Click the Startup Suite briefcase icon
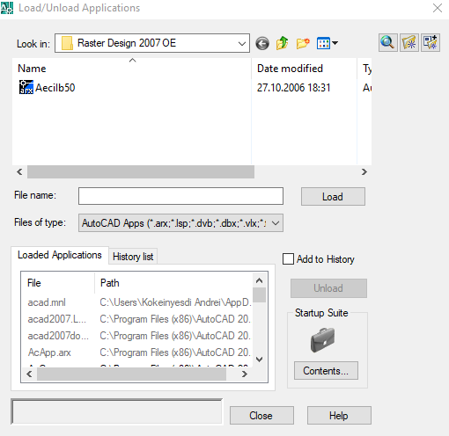Image resolution: width=449 pixels, height=436 pixels. [322, 340]
